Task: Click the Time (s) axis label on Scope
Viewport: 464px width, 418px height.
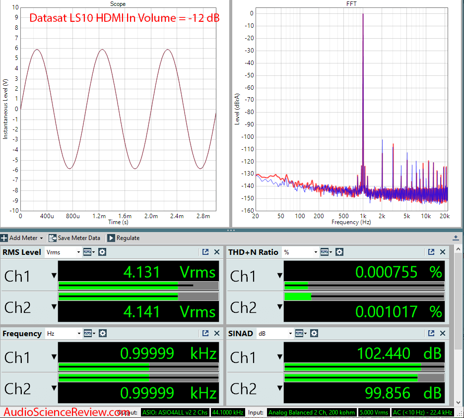Action: [118, 222]
